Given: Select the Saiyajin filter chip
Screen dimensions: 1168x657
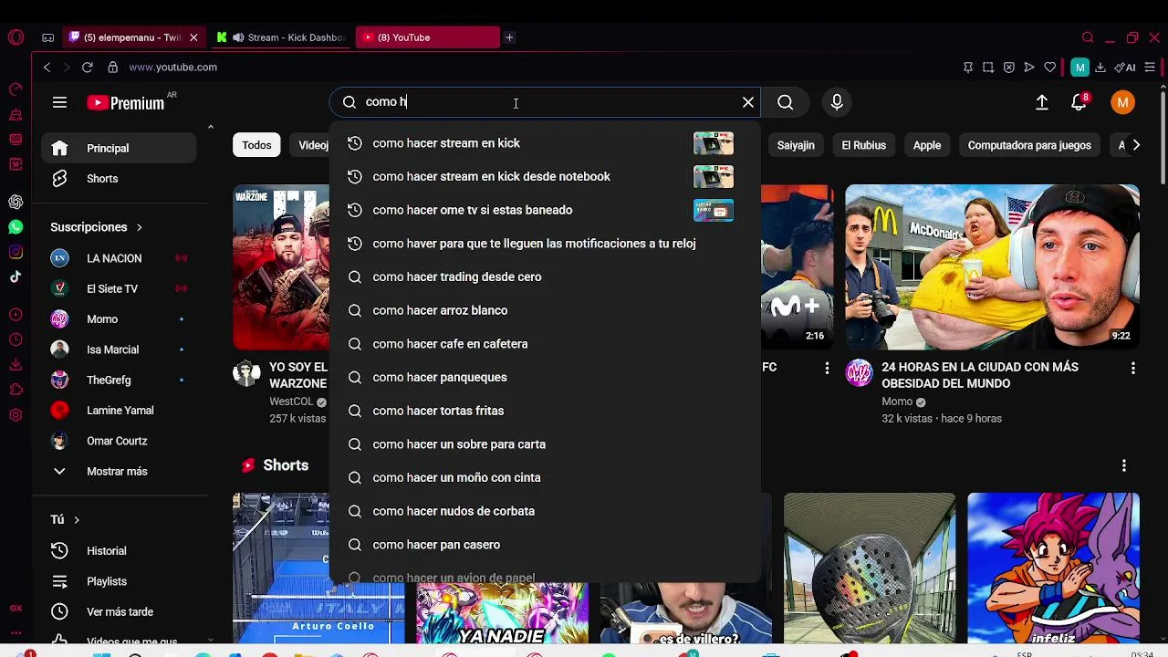Looking at the screenshot, I should tap(796, 145).
